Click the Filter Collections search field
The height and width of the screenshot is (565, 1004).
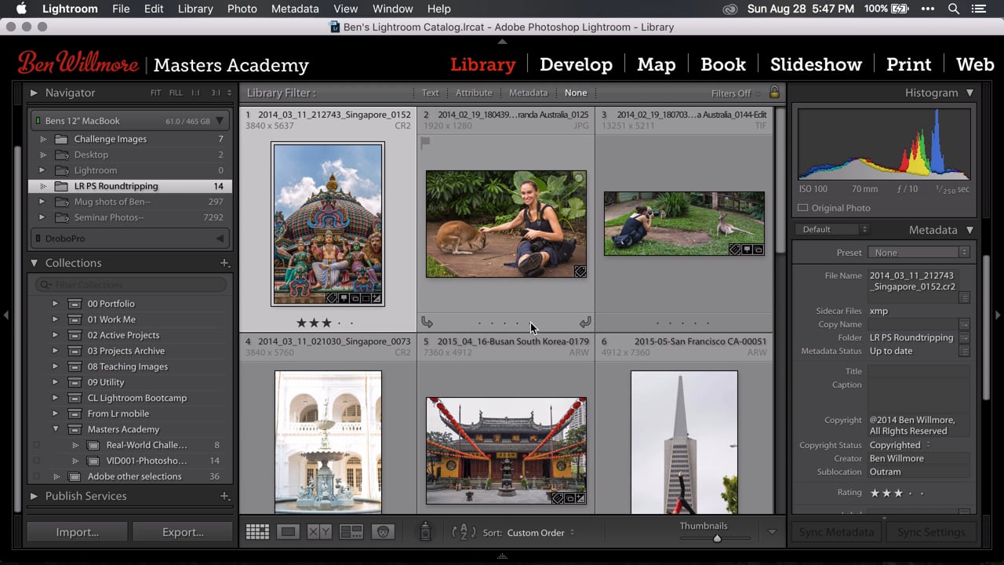pyautogui.click(x=132, y=285)
